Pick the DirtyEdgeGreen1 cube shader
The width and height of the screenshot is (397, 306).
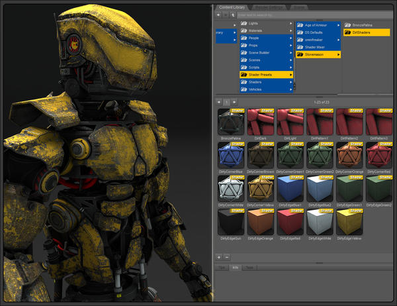click(x=349, y=189)
